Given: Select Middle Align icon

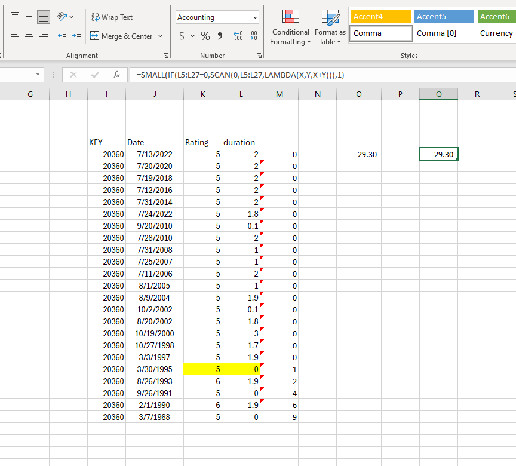Looking at the screenshot, I should tap(29, 17).
